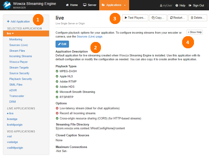Image resolution: width=209 pixels, height=157 pixels.
Task: Follow the Sources (Live) page link in description
Action: point(90,37)
